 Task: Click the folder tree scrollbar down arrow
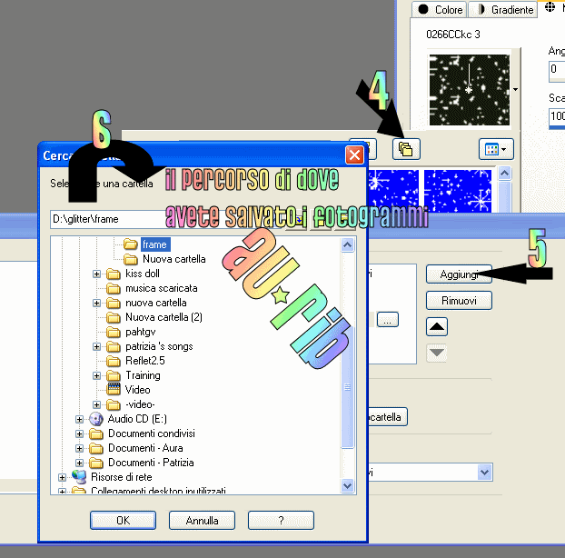347,485
